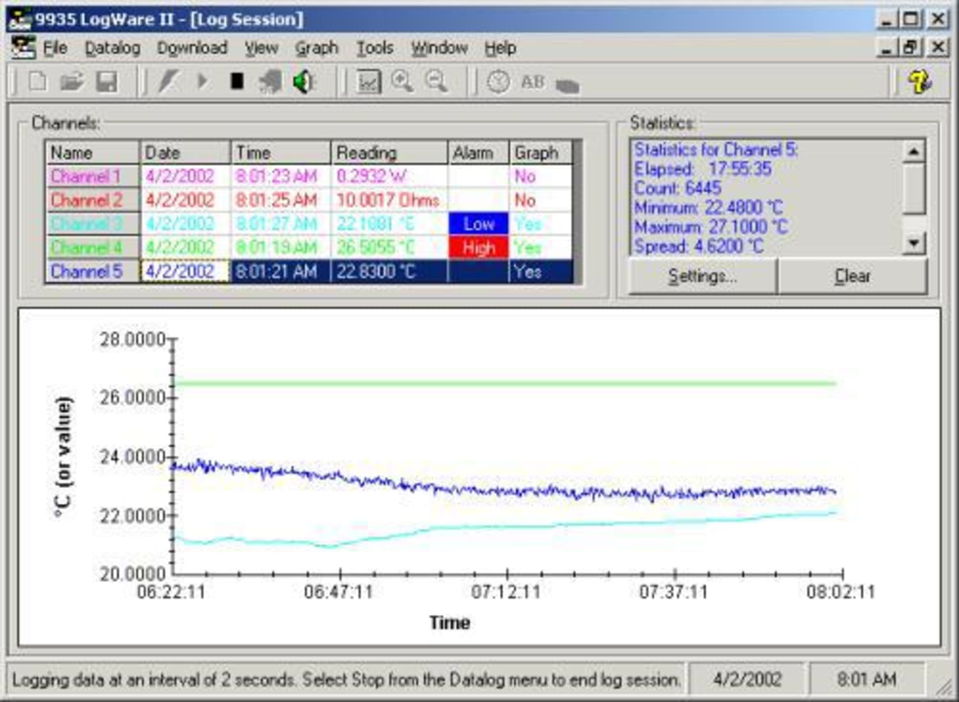The width and height of the screenshot is (959, 702).
Task: Click the blue Low alarm cell of Channel 3
Action: click(478, 224)
